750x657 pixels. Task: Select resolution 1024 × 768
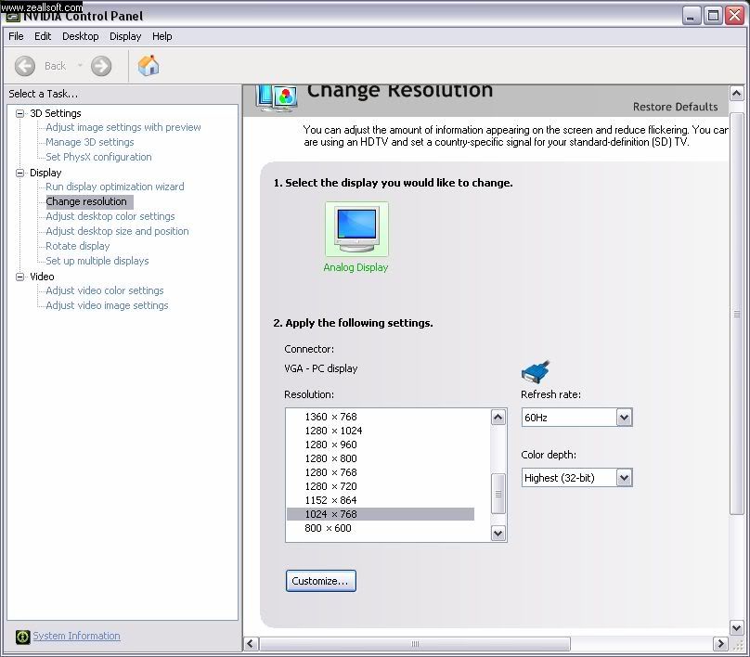[x=381, y=514]
